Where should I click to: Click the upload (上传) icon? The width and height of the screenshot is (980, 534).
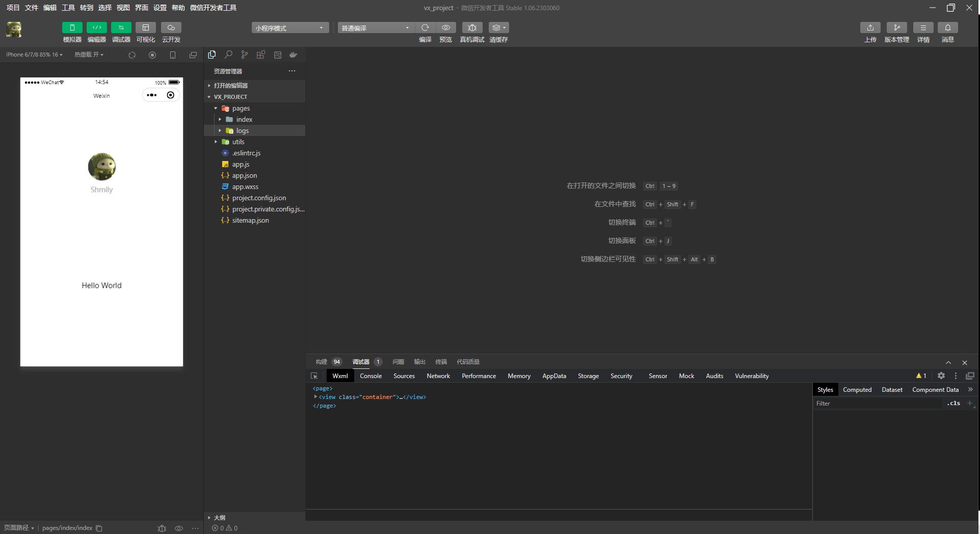pyautogui.click(x=870, y=28)
